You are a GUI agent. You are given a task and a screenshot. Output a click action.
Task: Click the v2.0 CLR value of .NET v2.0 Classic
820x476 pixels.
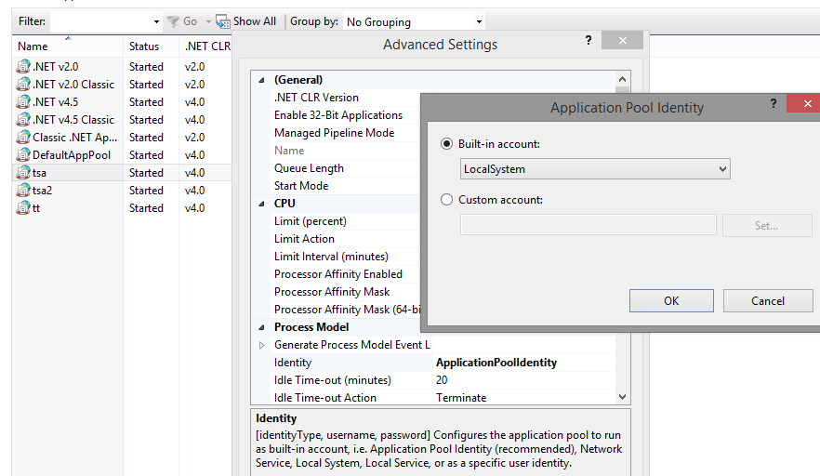tap(194, 85)
